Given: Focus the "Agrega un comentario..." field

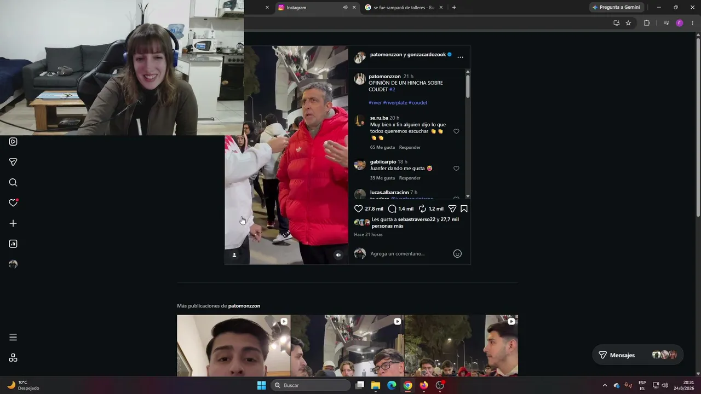Looking at the screenshot, I should click(409, 253).
